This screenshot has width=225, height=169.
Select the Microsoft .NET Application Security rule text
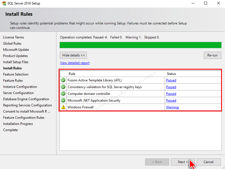pos(94,101)
